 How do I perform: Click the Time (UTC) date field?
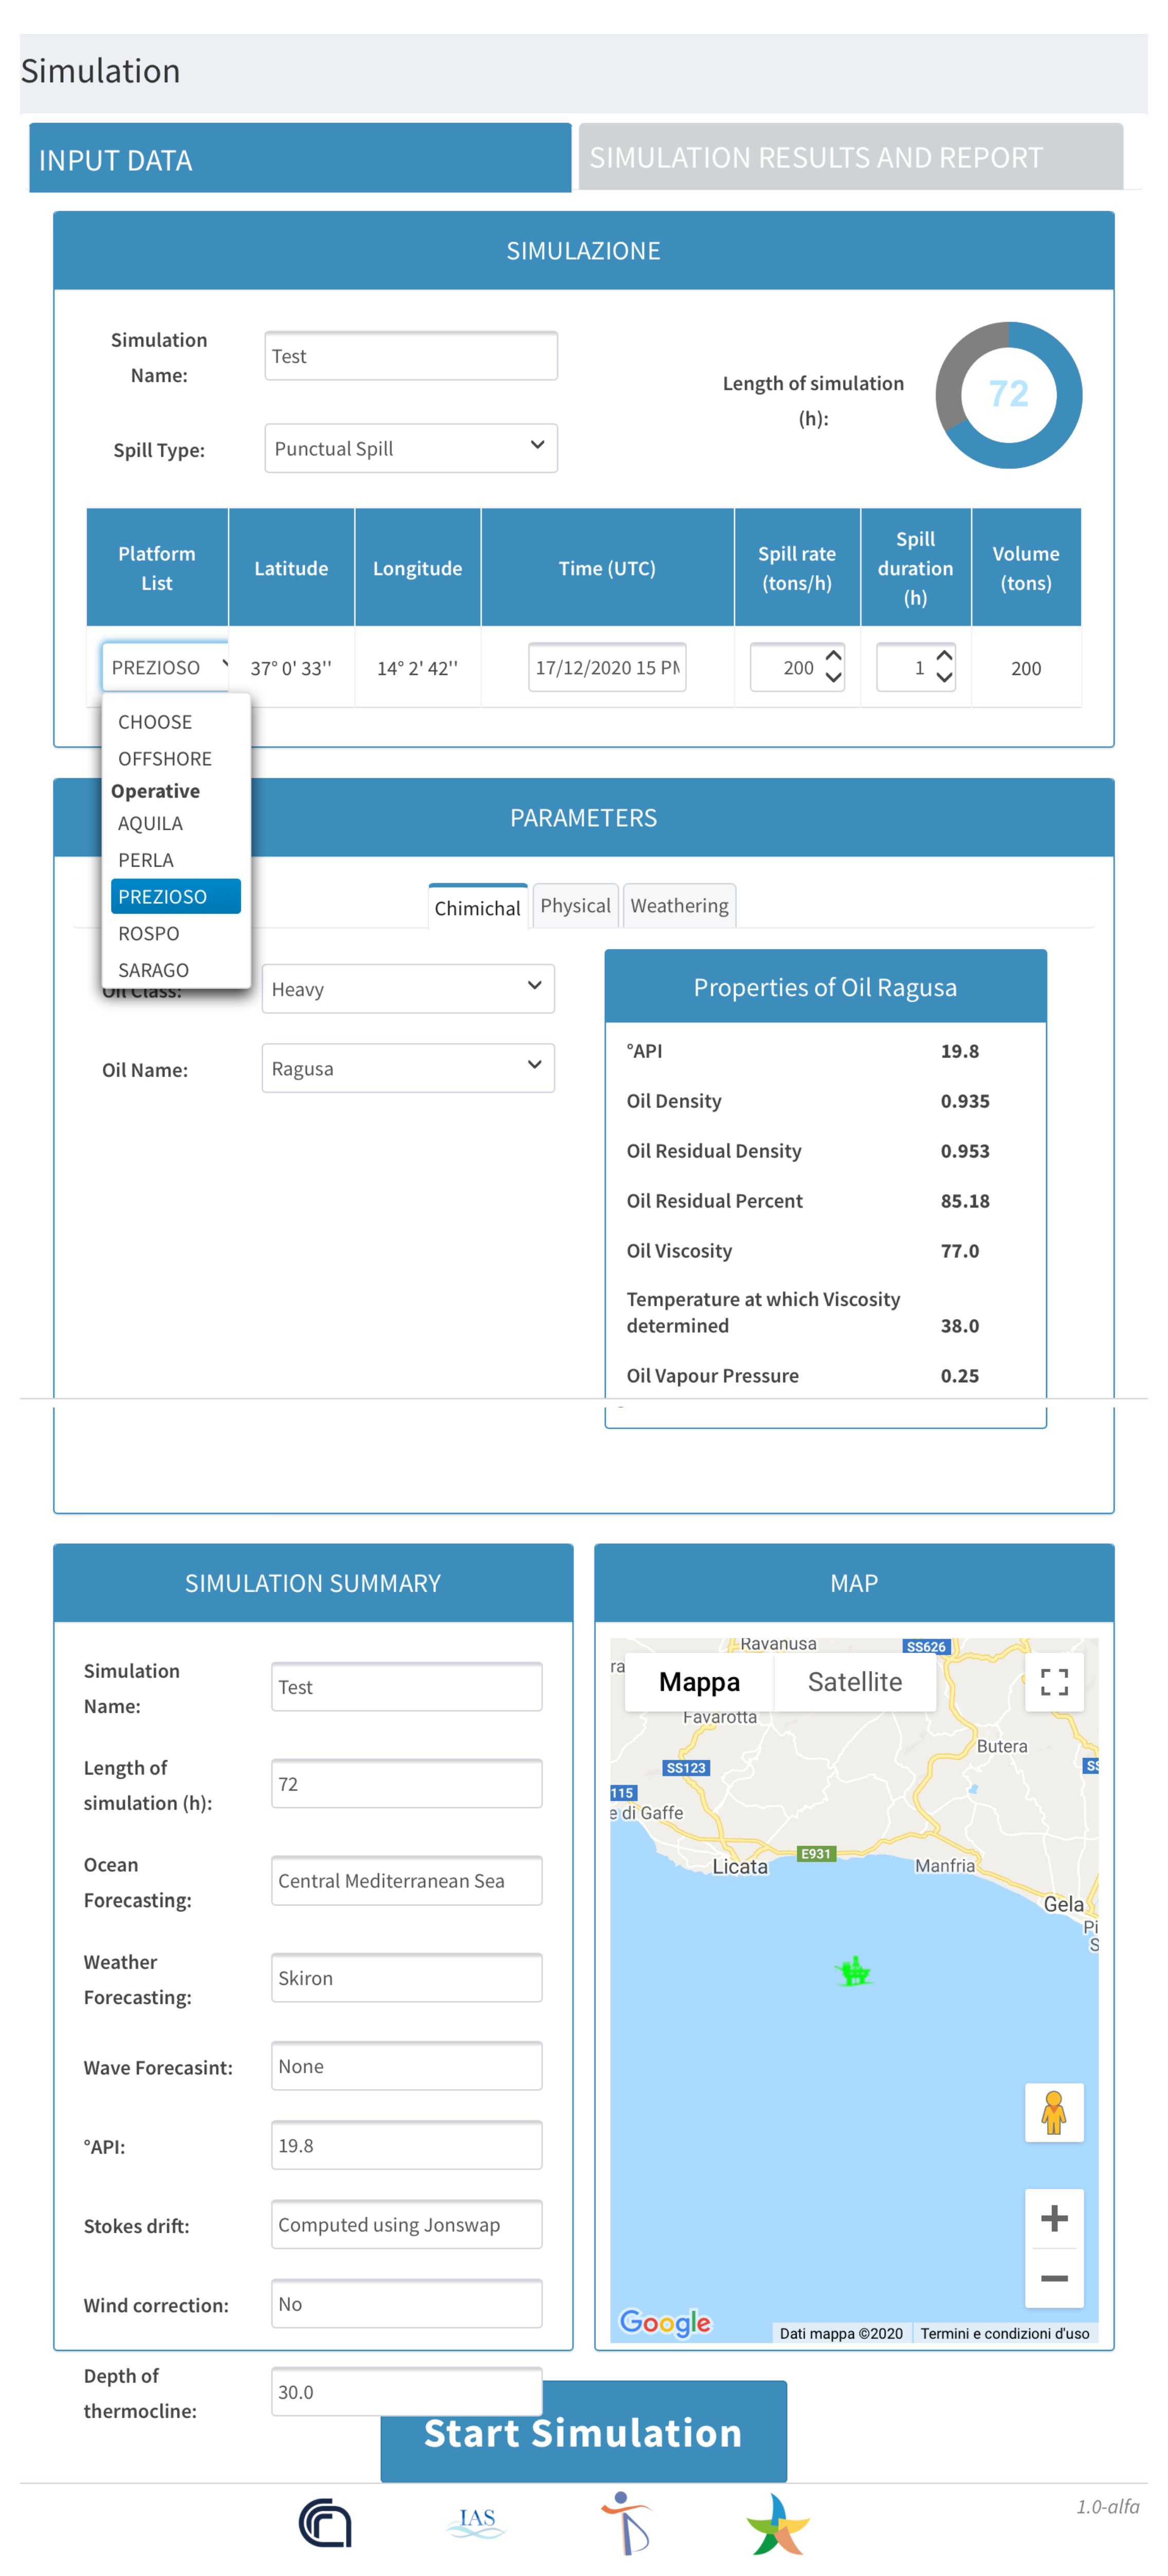607,667
